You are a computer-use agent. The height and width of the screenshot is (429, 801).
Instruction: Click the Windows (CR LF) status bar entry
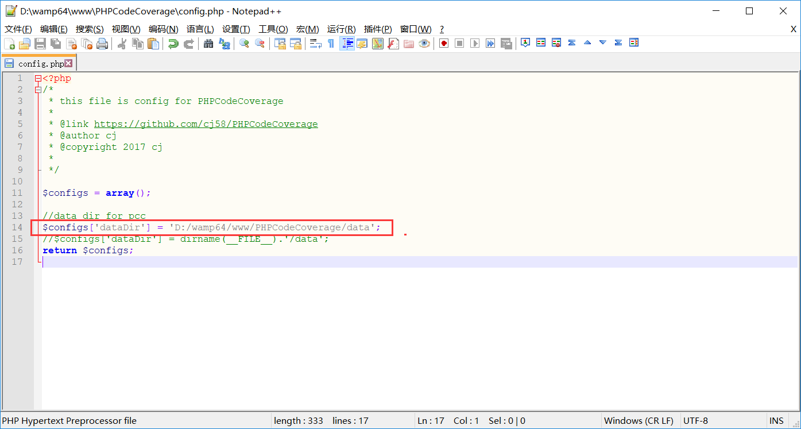tap(639, 420)
